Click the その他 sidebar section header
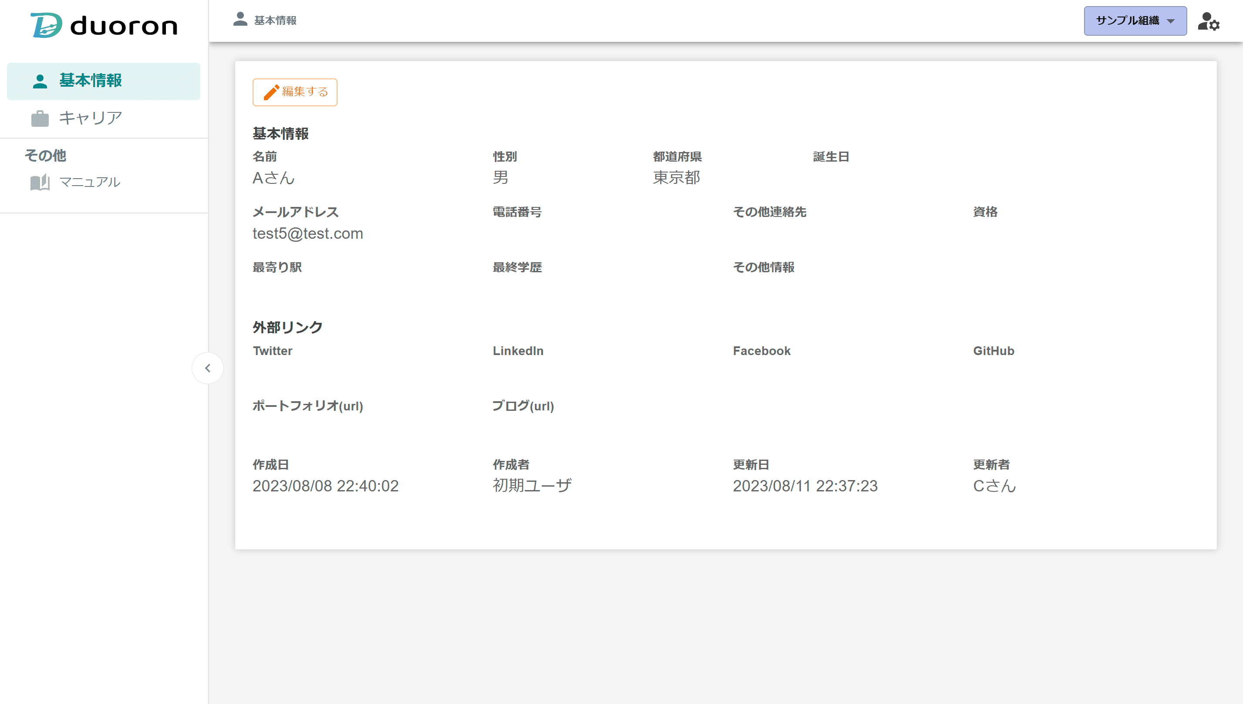Screen dimensions: 1243x704 pyautogui.click(x=45, y=155)
